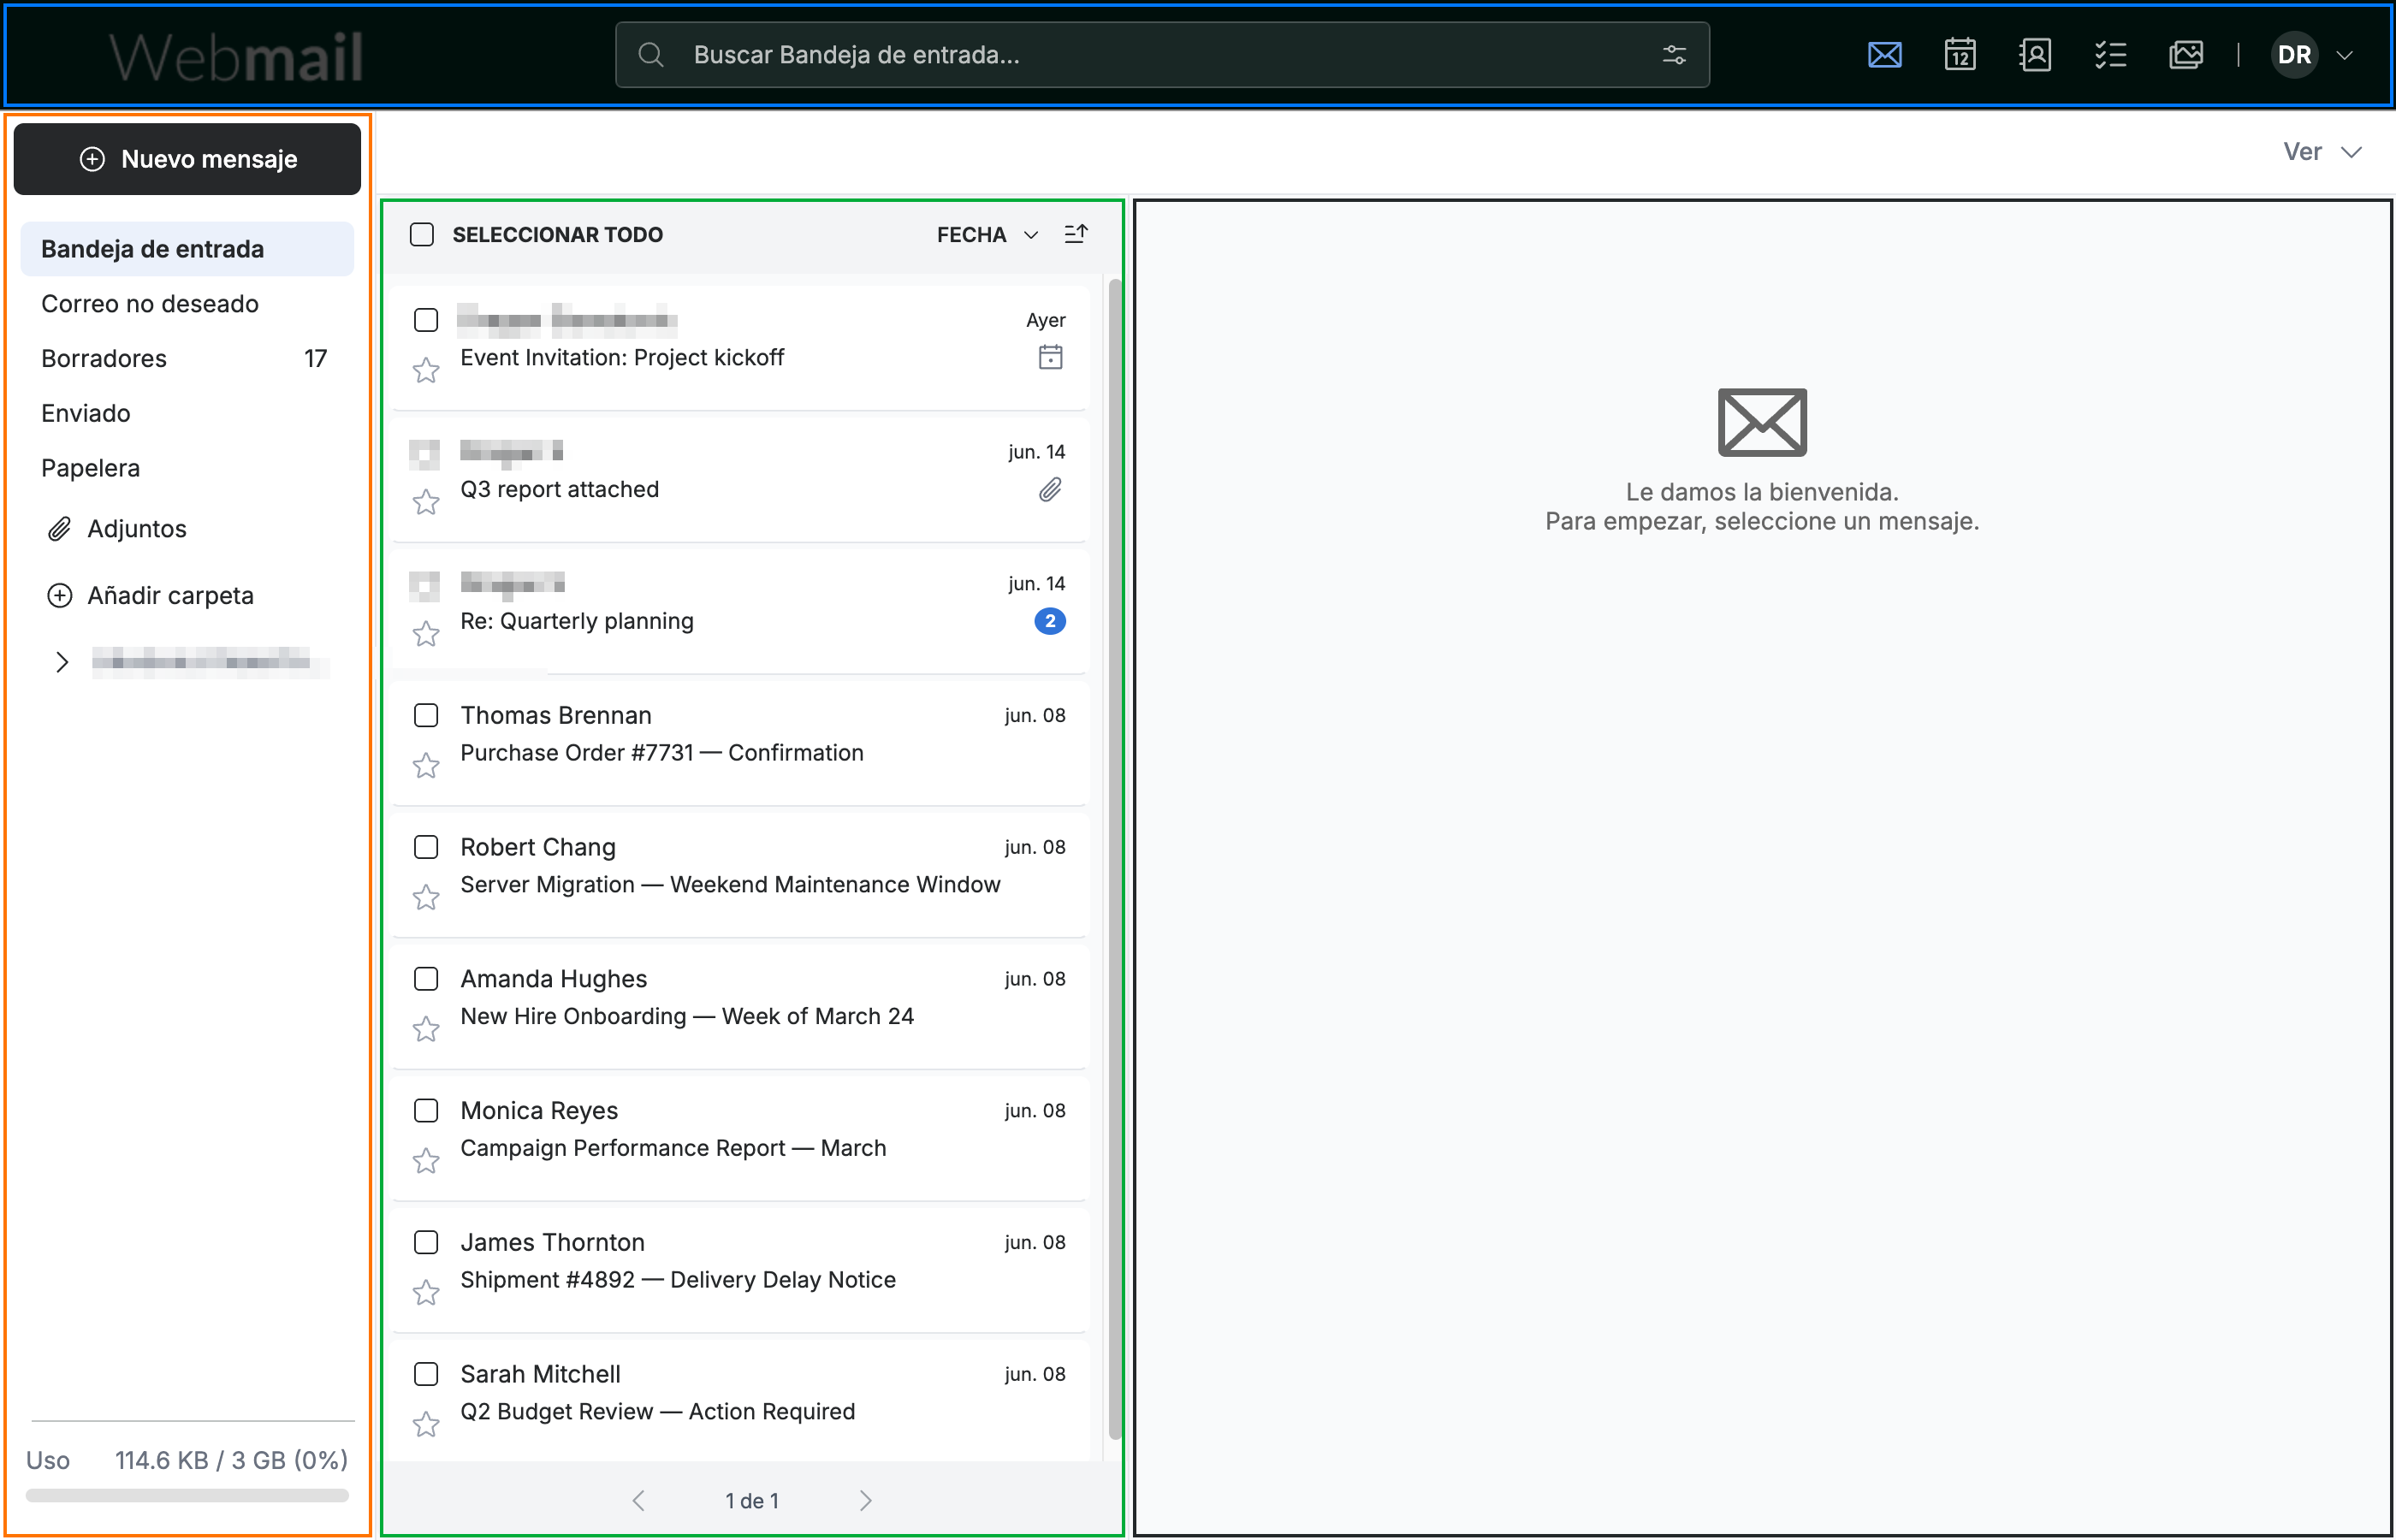This screenshot has width=2396, height=1540.
Task: Star the Q3 report attached message
Action: point(426,502)
